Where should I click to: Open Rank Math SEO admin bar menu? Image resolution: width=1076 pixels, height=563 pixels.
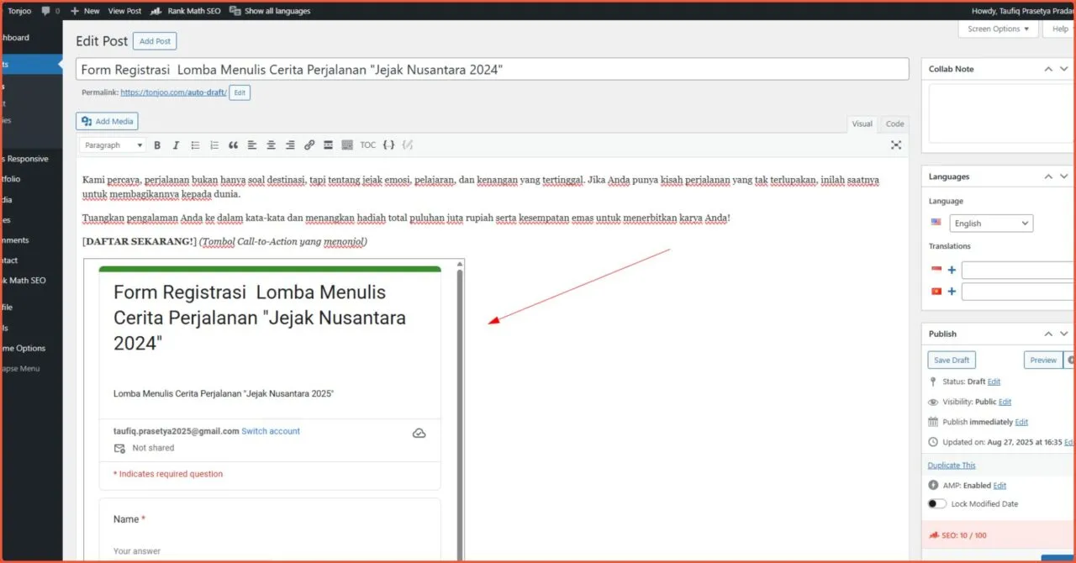(186, 11)
